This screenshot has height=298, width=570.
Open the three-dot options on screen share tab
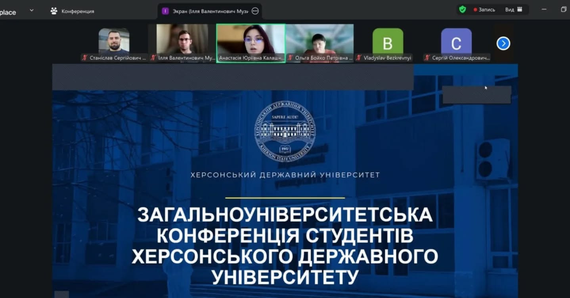[255, 11]
